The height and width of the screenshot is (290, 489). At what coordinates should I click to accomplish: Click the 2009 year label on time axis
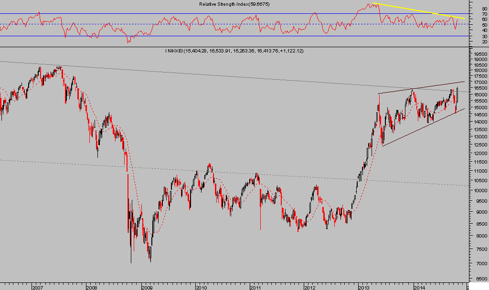pos(147,287)
